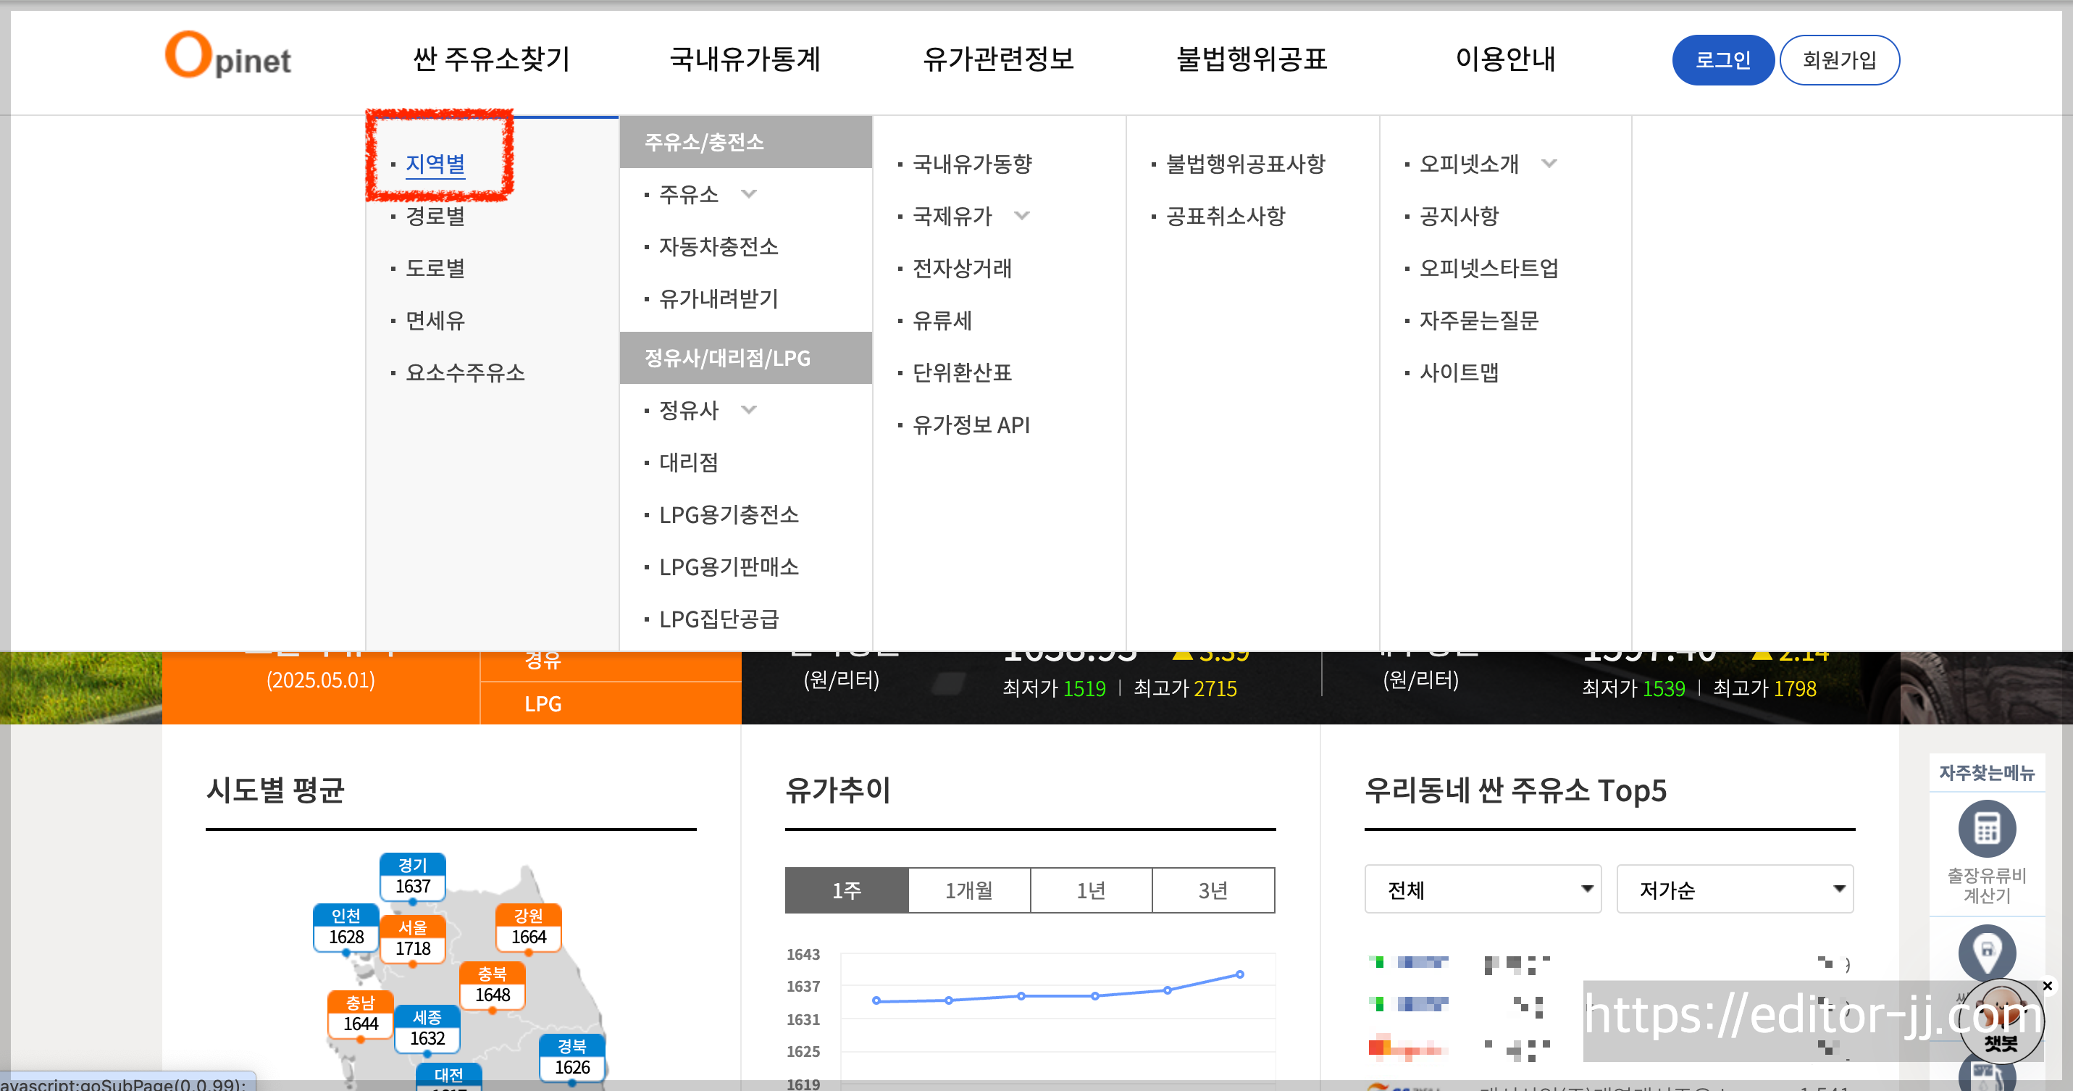
Task: Close the chatbot popup with the X
Action: pos(2047,986)
